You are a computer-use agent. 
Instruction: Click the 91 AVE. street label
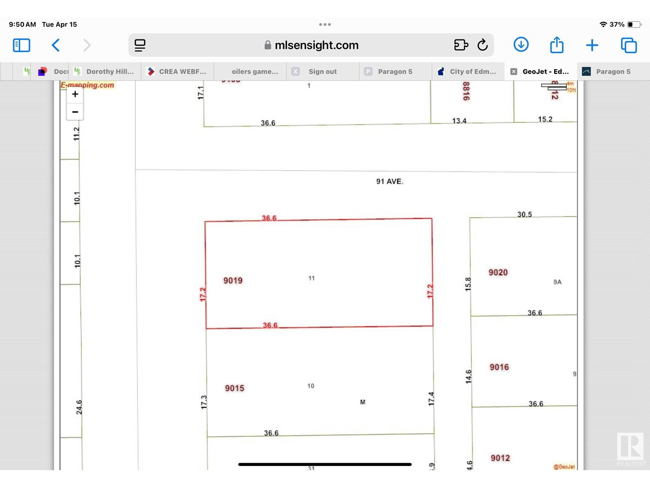click(x=390, y=181)
